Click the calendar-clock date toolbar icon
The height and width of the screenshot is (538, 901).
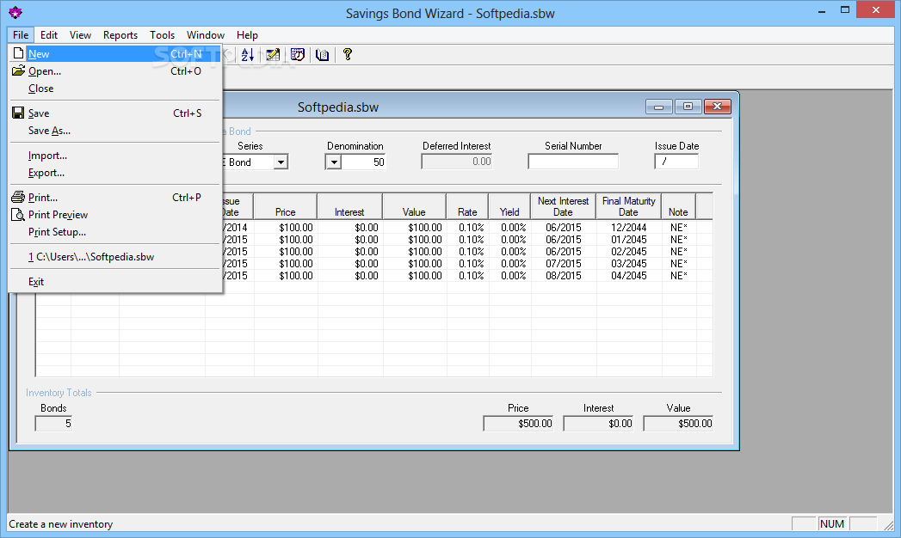pos(298,54)
